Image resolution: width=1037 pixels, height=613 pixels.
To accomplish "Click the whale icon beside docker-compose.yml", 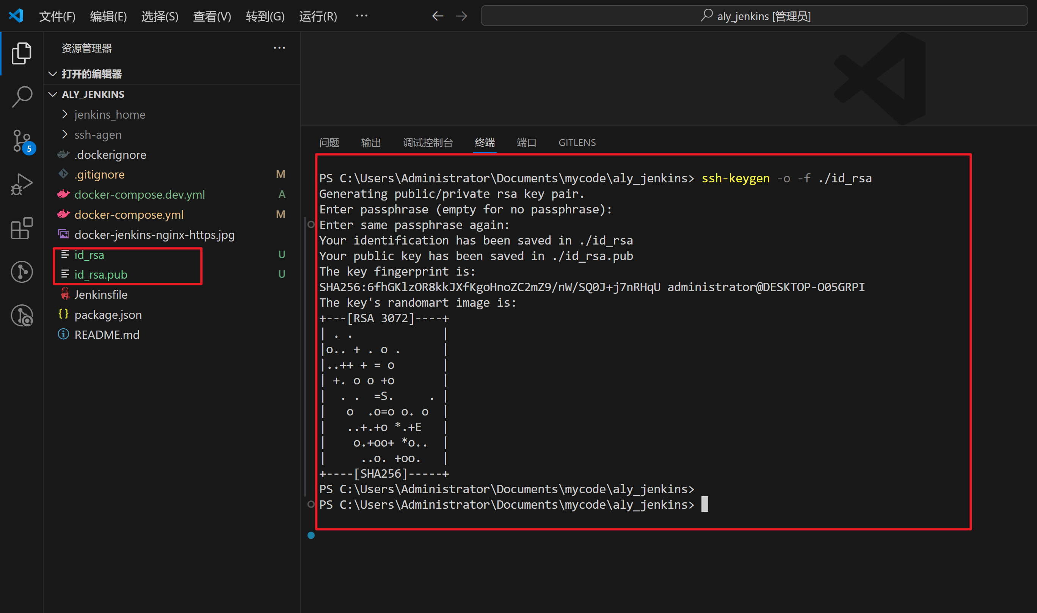I will click(63, 214).
